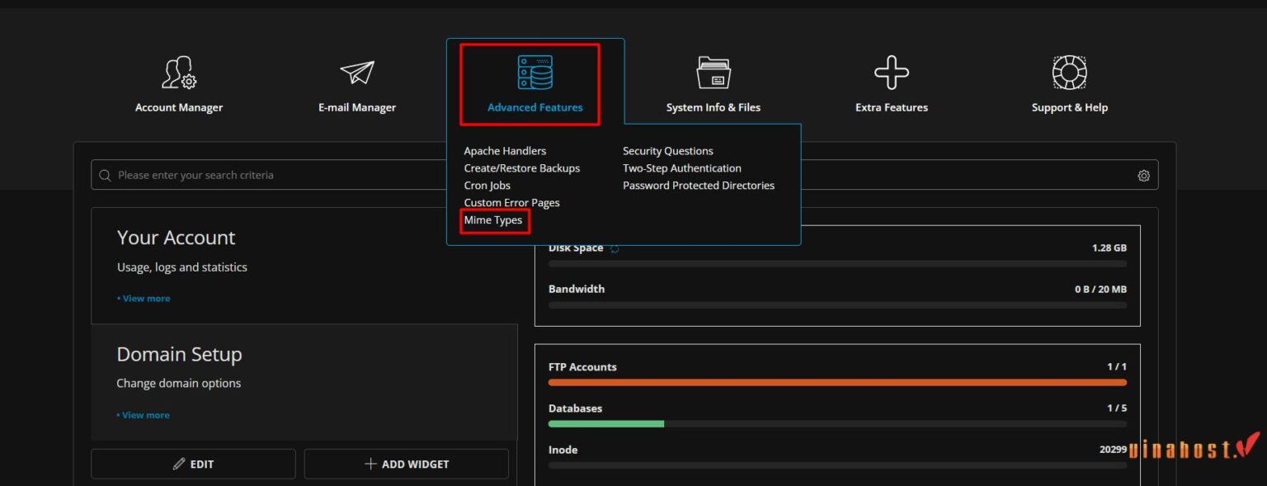Screen dimensions: 1267x486
Task: Click the Extra Features plus icon
Action: click(891, 73)
